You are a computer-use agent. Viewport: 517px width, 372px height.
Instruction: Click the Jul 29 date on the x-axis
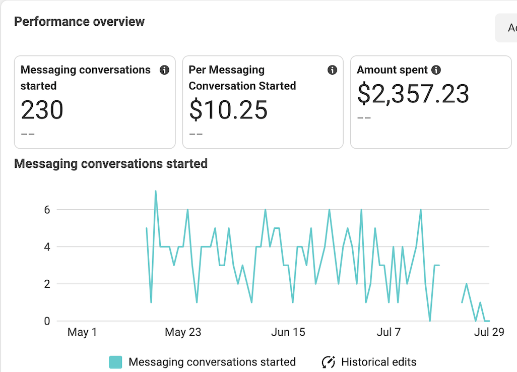tap(489, 332)
